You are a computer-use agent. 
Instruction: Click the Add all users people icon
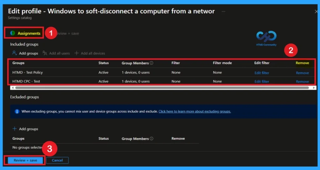coord(45,53)
